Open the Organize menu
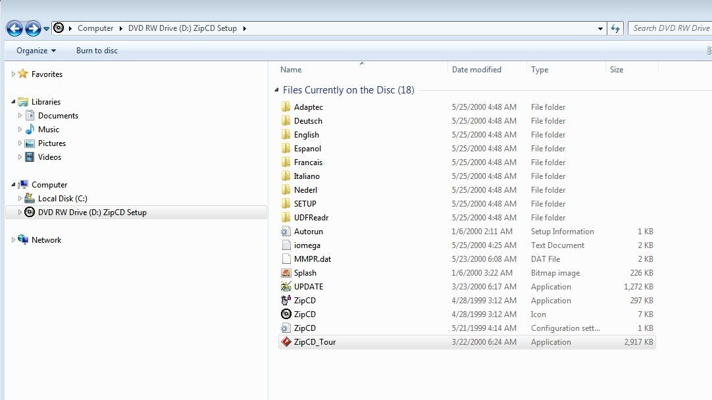Viewport: 712px width, 400px height. point(36,51)
